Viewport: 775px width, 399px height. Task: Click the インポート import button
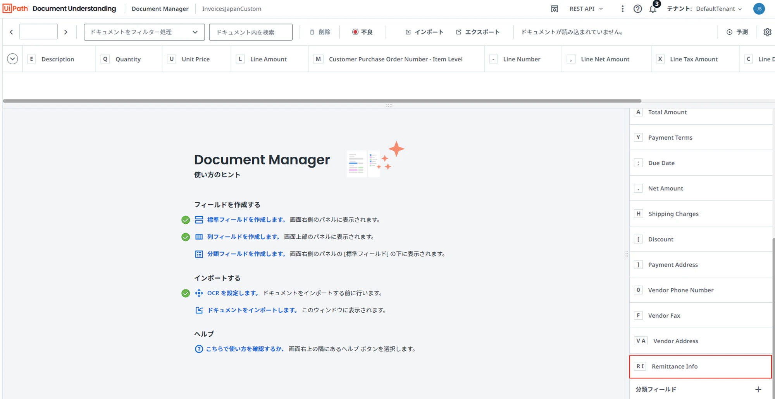(424, 32)
